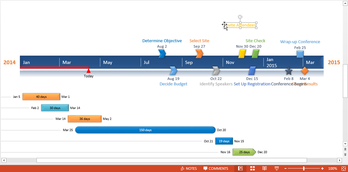The image size is (348, 172).
Task: Click the Fit slide to window icon
Action: pyautogui.click(x=344, y=168)
